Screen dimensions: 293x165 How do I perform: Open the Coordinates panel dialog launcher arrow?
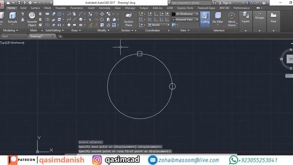point(168,31)
